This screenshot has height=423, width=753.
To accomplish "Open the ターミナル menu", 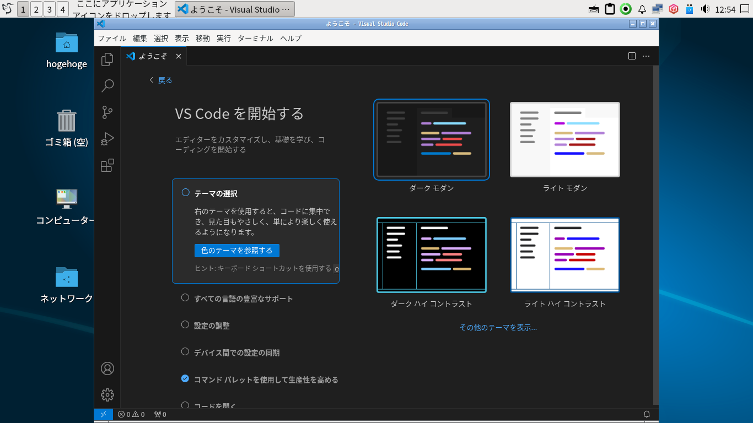I will [255, 38].
